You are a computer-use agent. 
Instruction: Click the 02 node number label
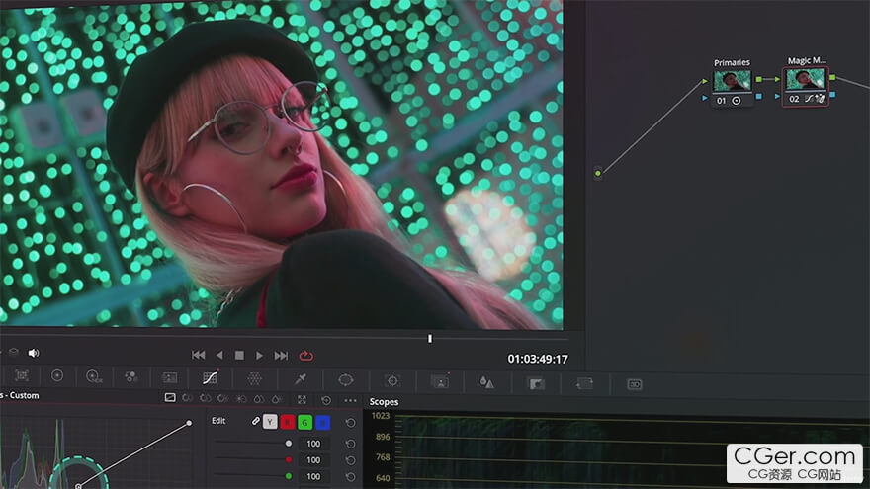click(794, 99)
